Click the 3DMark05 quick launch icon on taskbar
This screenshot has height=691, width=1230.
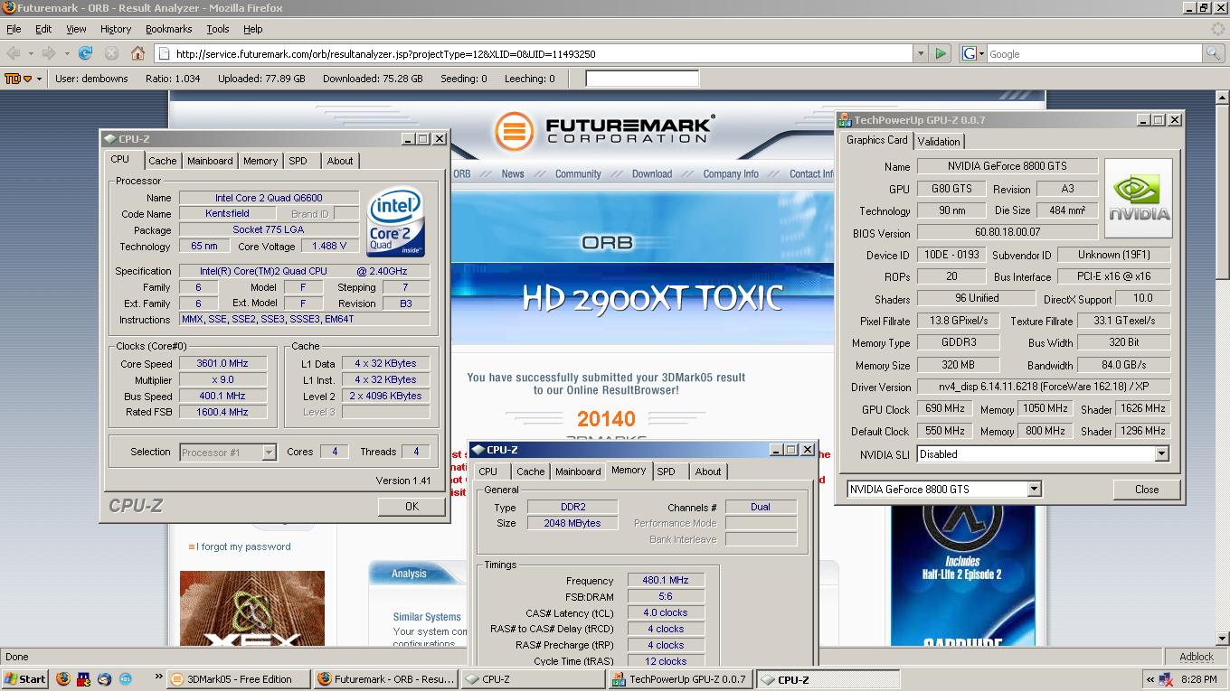125,679
